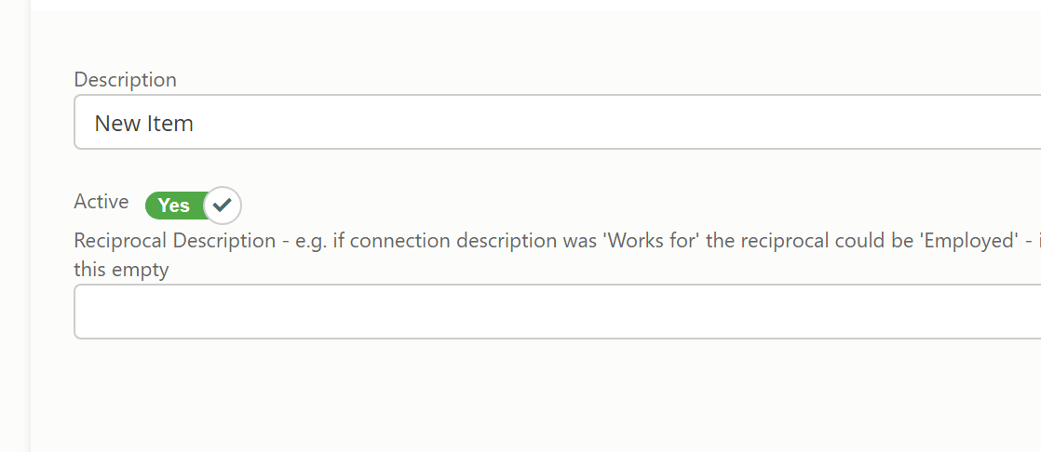Click the checkmark knob on Active toggle
This screenshot has height=452, width=1041.
pos(223,206)
